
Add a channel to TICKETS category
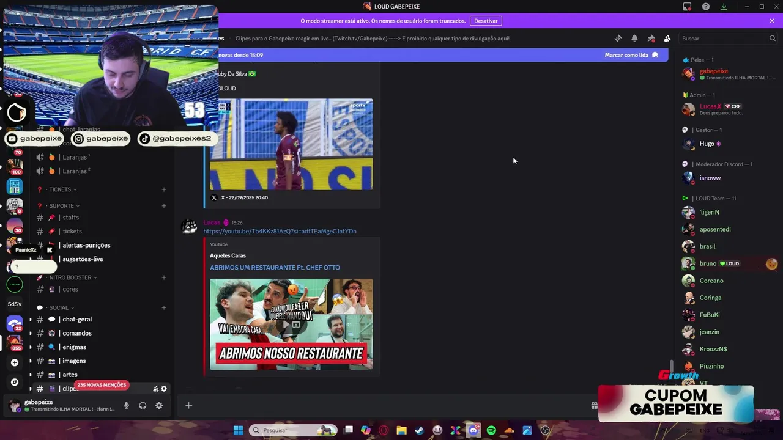click(x=164, y=189)
